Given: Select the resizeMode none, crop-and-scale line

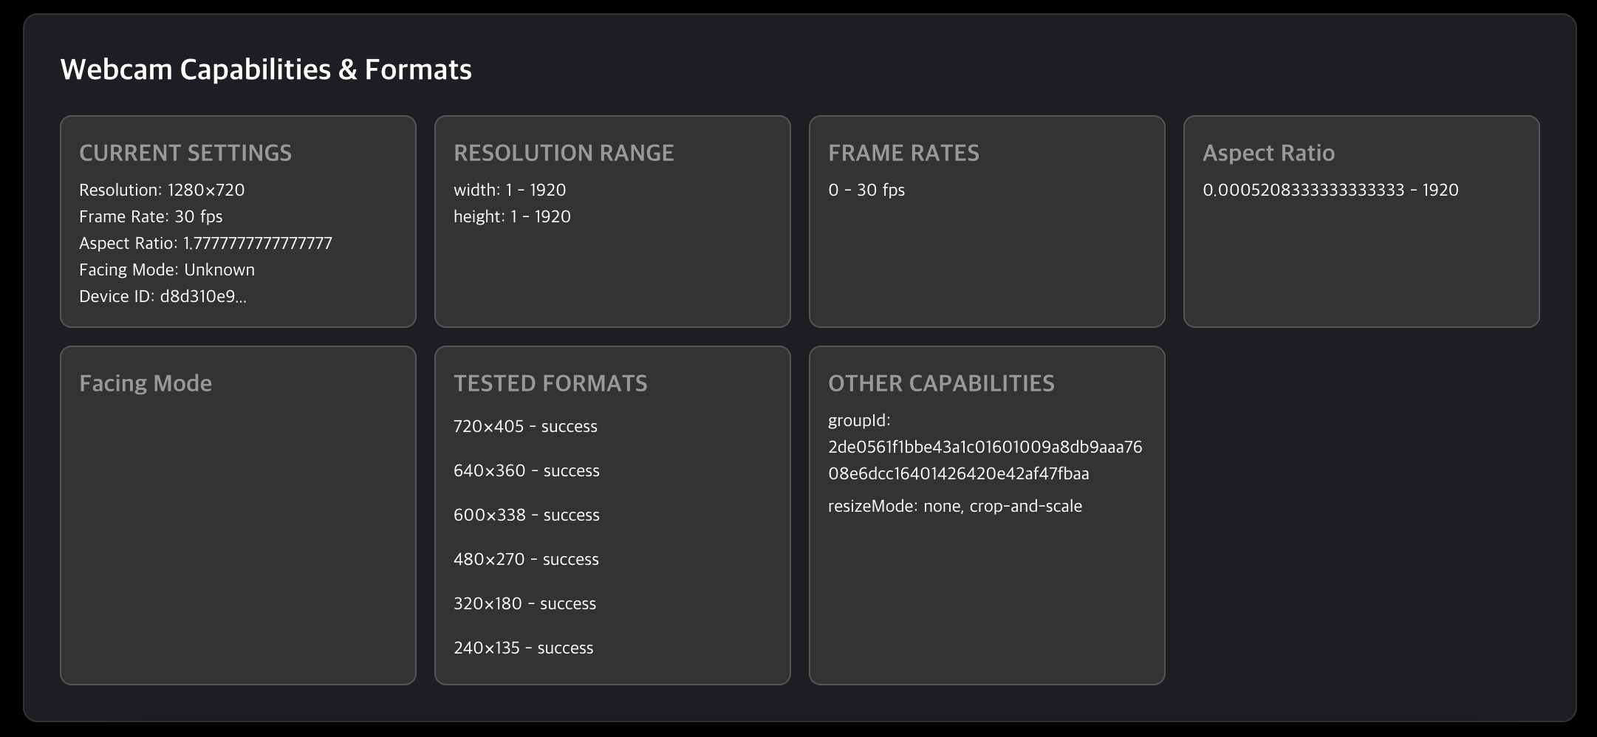Looking at the screenshot, I should point(955,506).
